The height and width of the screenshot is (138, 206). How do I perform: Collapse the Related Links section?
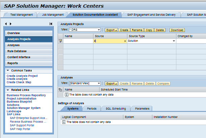coord(8,90)
